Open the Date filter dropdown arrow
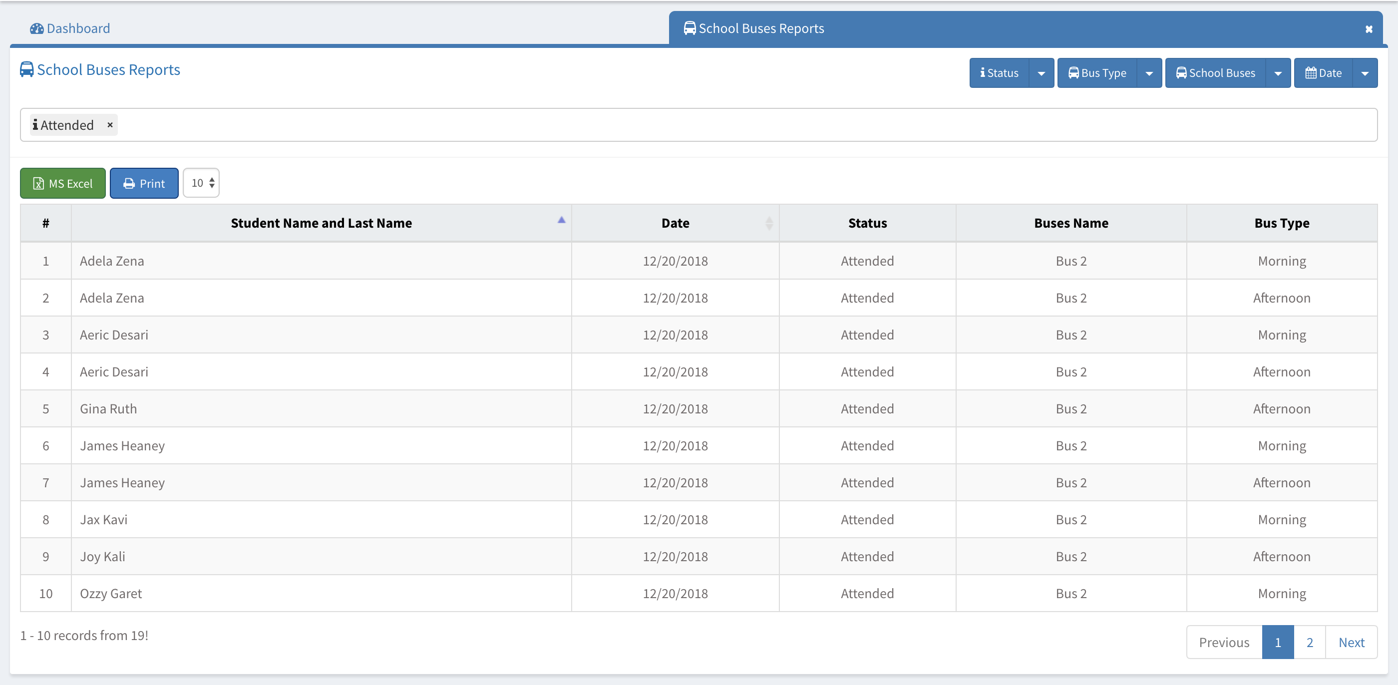Viewport: 1398px width, 685px height. point(1366,72)
